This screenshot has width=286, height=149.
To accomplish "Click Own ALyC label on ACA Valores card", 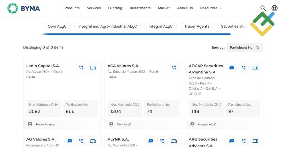I will tap(124, 124).
